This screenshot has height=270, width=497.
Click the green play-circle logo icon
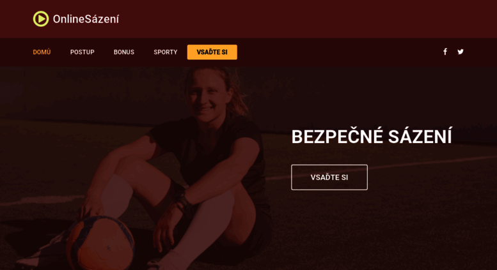point(41,19)
